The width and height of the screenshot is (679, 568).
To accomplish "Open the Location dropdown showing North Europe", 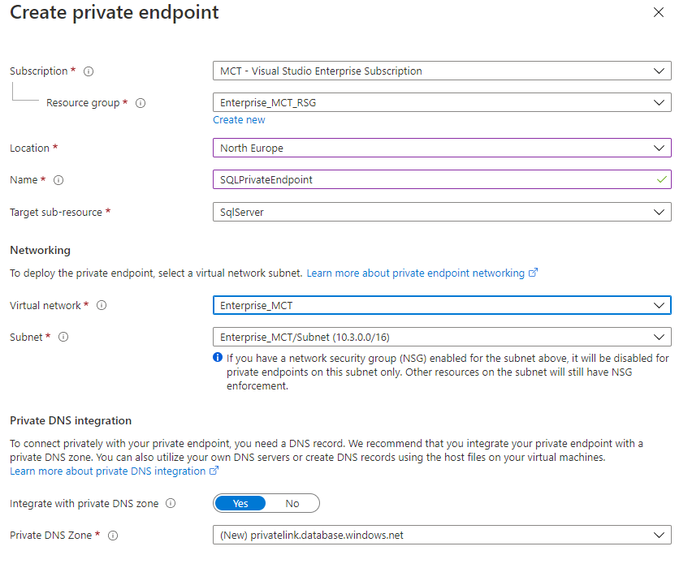I will (x=441, y=148).
